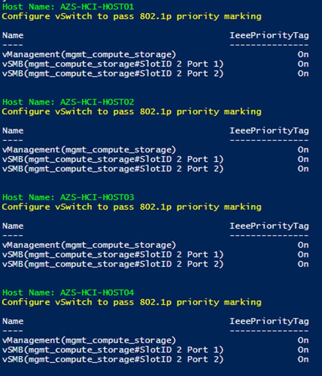Viewport: 322px width, 376px height.
Task: Click the On value for HOST01 vManagement
Action: (303, 54)
